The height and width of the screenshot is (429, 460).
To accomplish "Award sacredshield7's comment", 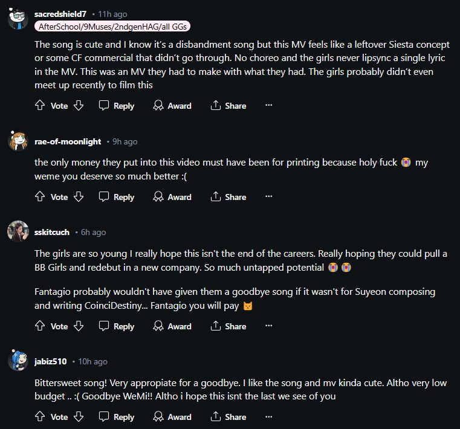I will [x=172, y=106].
